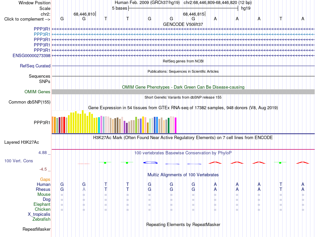Click the 68,446,810 position label
Image resolution: width=315 pixels, height=237 pixels.
tap(84, 14)
